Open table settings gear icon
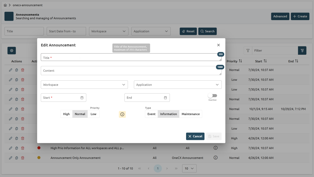Viewport: 314px width, 177px height. click(x=12, y=51)
